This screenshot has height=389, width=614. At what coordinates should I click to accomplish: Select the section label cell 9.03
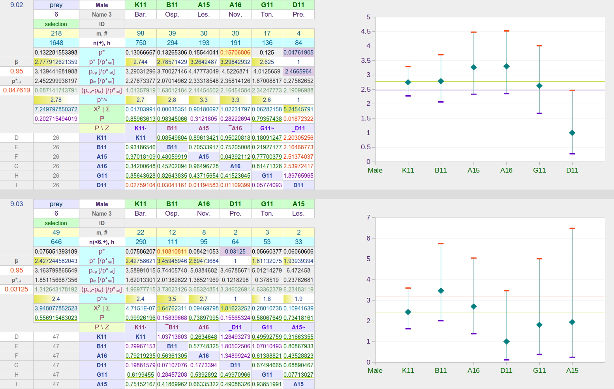[x=17, y=204]
